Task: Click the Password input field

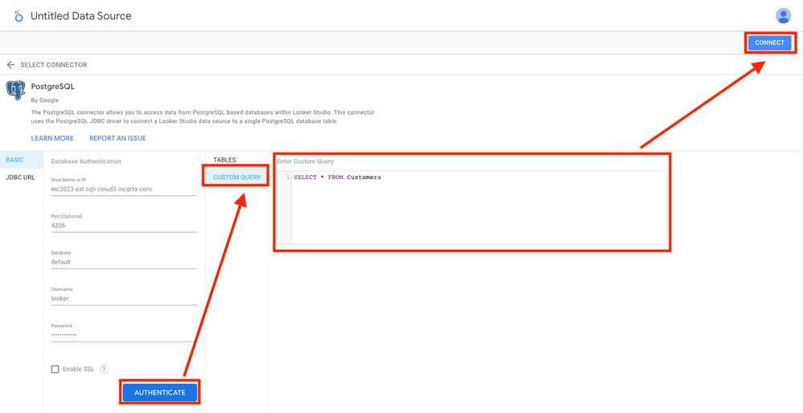Action: 123,334
